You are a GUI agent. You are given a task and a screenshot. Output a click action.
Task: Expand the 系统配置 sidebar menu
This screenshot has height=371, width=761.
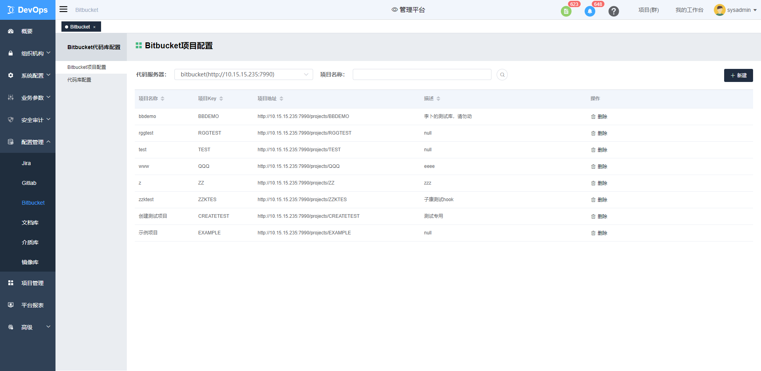(x=28, y=75)
